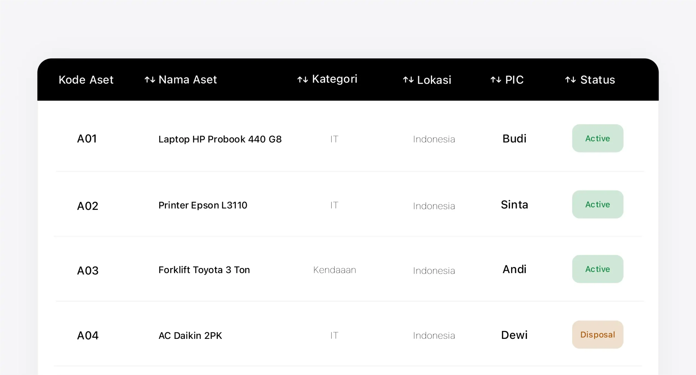Viewport: 696px width, 375px height.
Task: Open AC Daikin 2PK entry
Action: click(x=190, y=336)
